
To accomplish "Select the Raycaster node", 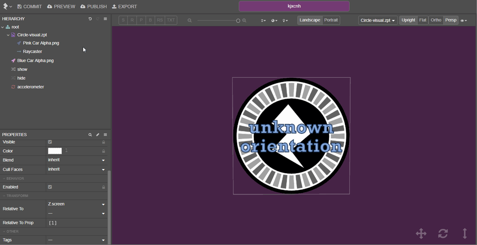I will coord(32,51).
